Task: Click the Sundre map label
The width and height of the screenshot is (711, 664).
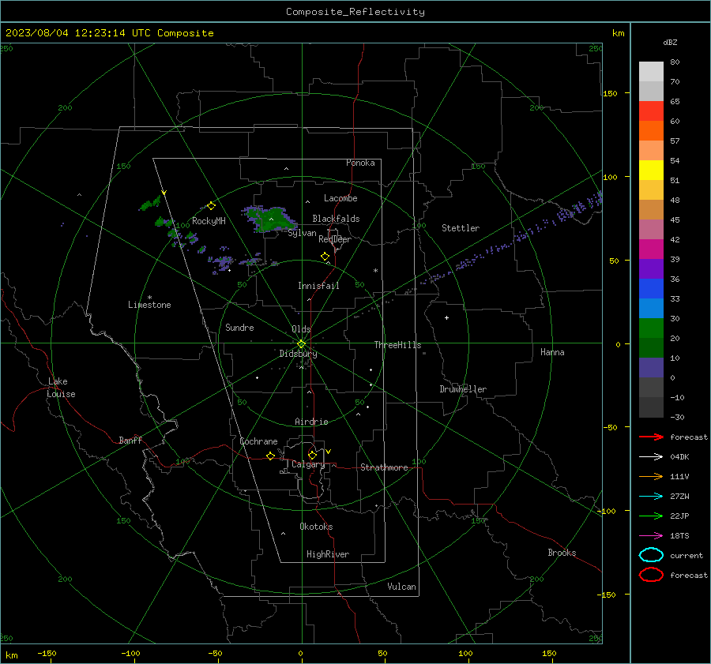Action: click(239, 327)
